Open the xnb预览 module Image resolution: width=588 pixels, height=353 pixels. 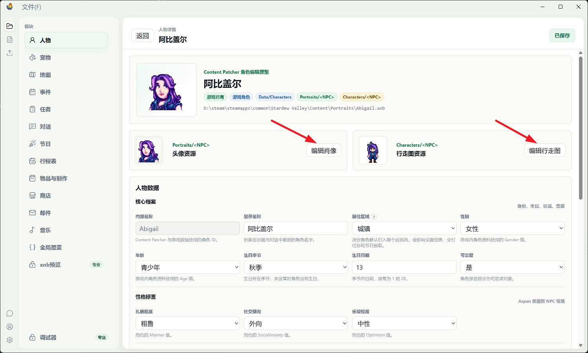[x=66, y=265]
